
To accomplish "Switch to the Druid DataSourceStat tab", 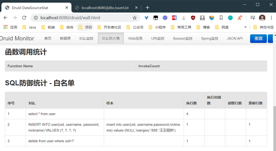I will [36, 8].
